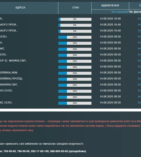Select the 'Час плановий' legend label
This screenshot has height=157, width=141.
tap(119, 12)
